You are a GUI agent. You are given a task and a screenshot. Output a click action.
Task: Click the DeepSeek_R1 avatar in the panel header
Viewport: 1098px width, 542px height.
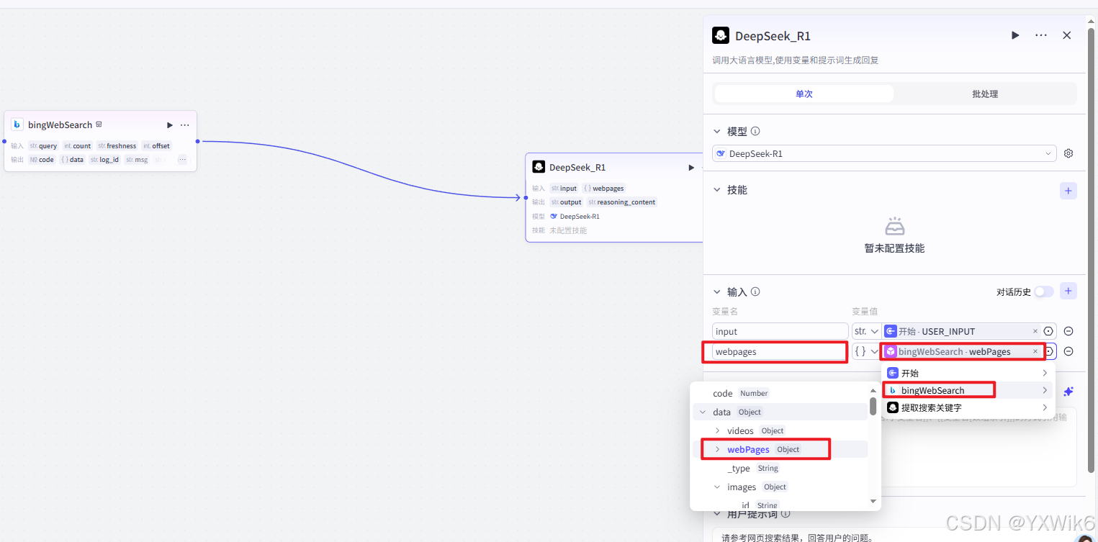coord(721,35)
